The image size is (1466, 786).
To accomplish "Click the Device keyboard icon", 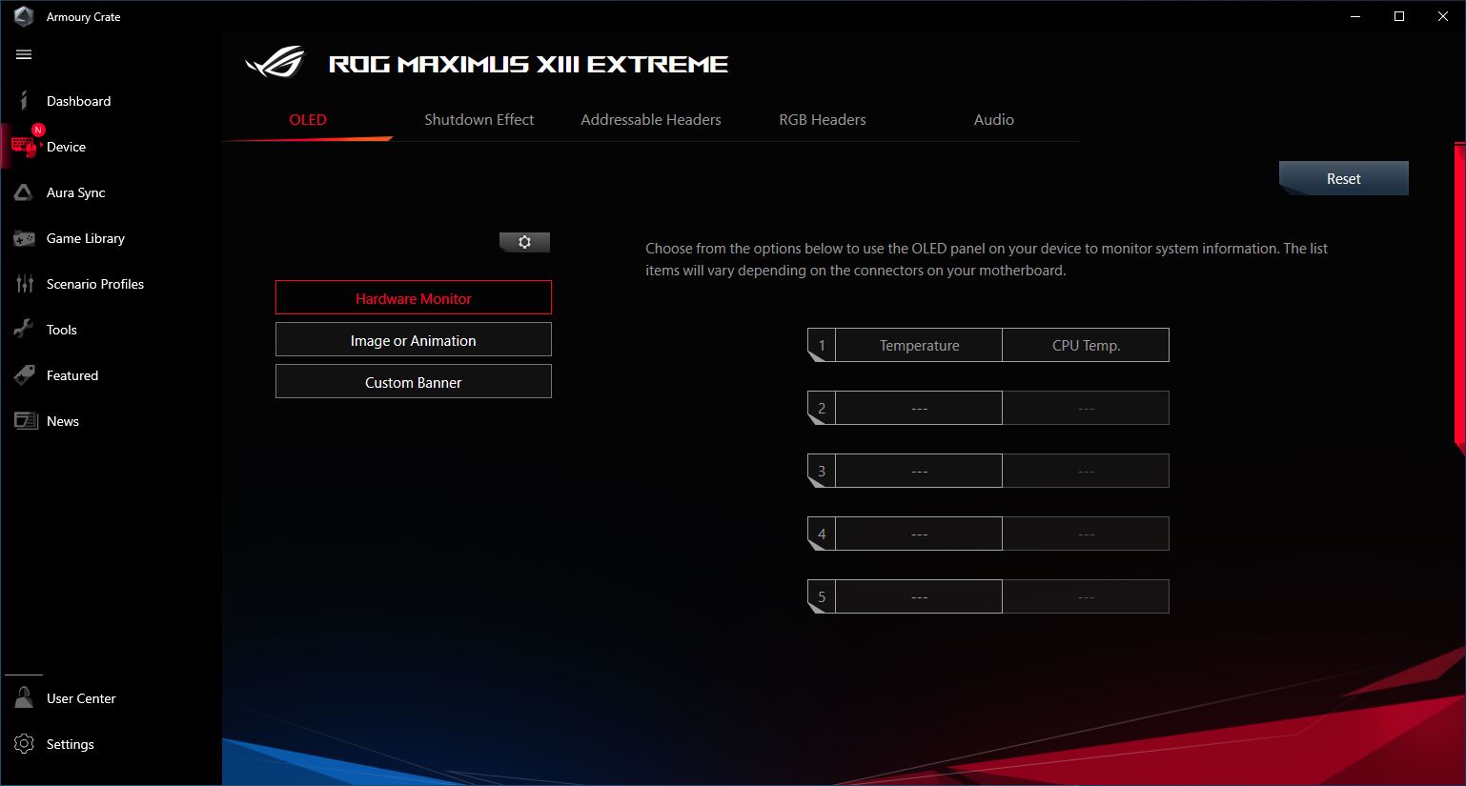I will coord(23,146).
